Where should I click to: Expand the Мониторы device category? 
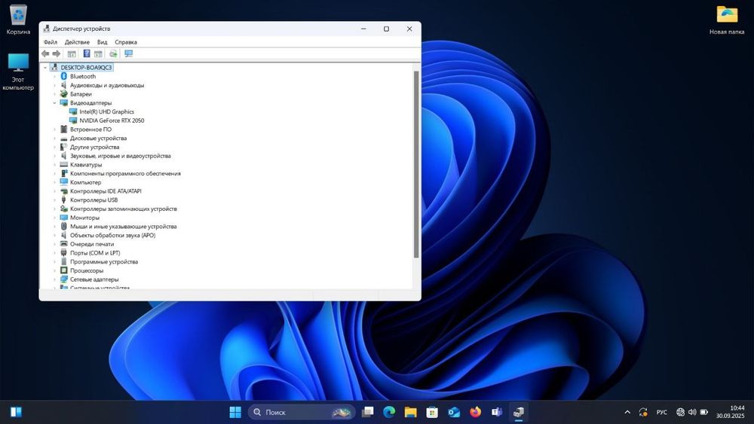pyautogui.click(x=54, y=218)
